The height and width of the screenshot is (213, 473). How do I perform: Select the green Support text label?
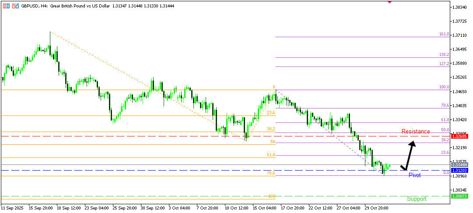[417, 199]
